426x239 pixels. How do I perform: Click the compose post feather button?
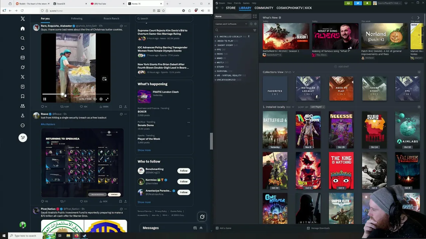pos(23,137)
